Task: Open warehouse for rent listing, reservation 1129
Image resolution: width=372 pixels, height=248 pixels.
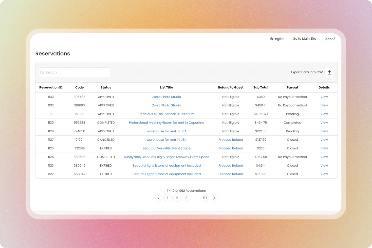Action: pyautogui.click(x=166, y=131)
